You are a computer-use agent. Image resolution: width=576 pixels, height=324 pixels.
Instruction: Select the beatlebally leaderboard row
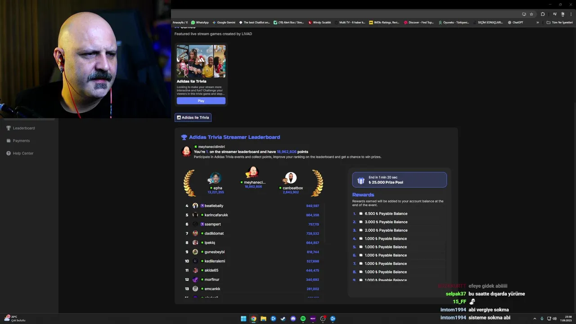coord(252,206)
